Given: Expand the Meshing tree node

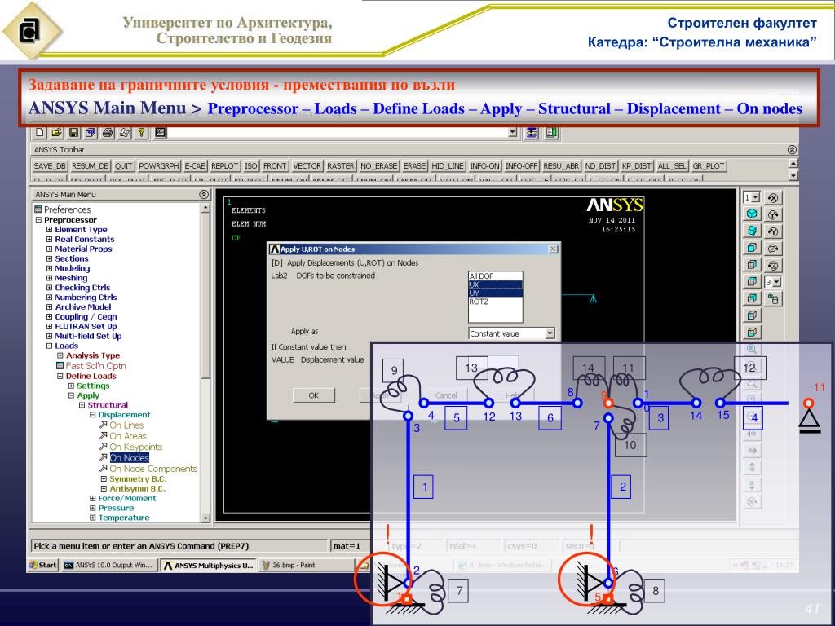Looking at the screenshot, I should tap(49, 278).
